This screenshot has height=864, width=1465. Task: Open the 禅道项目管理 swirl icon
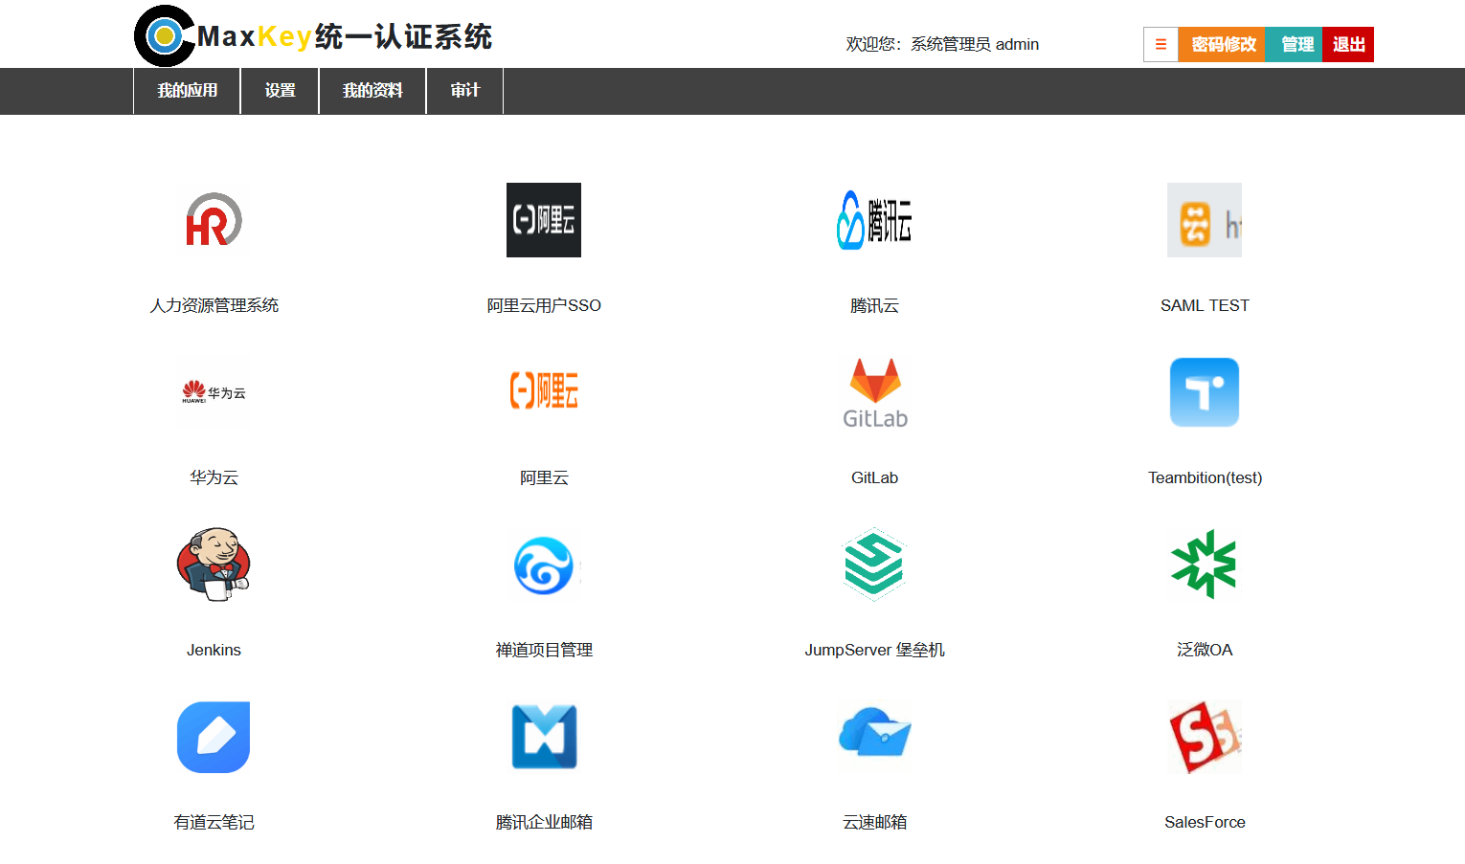(x=543, y=565)
